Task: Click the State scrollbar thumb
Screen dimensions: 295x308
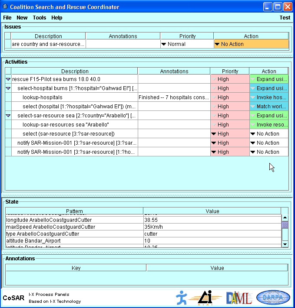Action: pos(285,225)
